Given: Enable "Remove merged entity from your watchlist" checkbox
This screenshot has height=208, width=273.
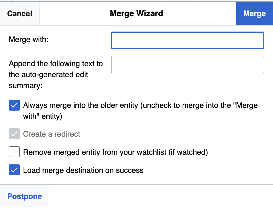Looking at the screenshot, I should tap(14, 152).
